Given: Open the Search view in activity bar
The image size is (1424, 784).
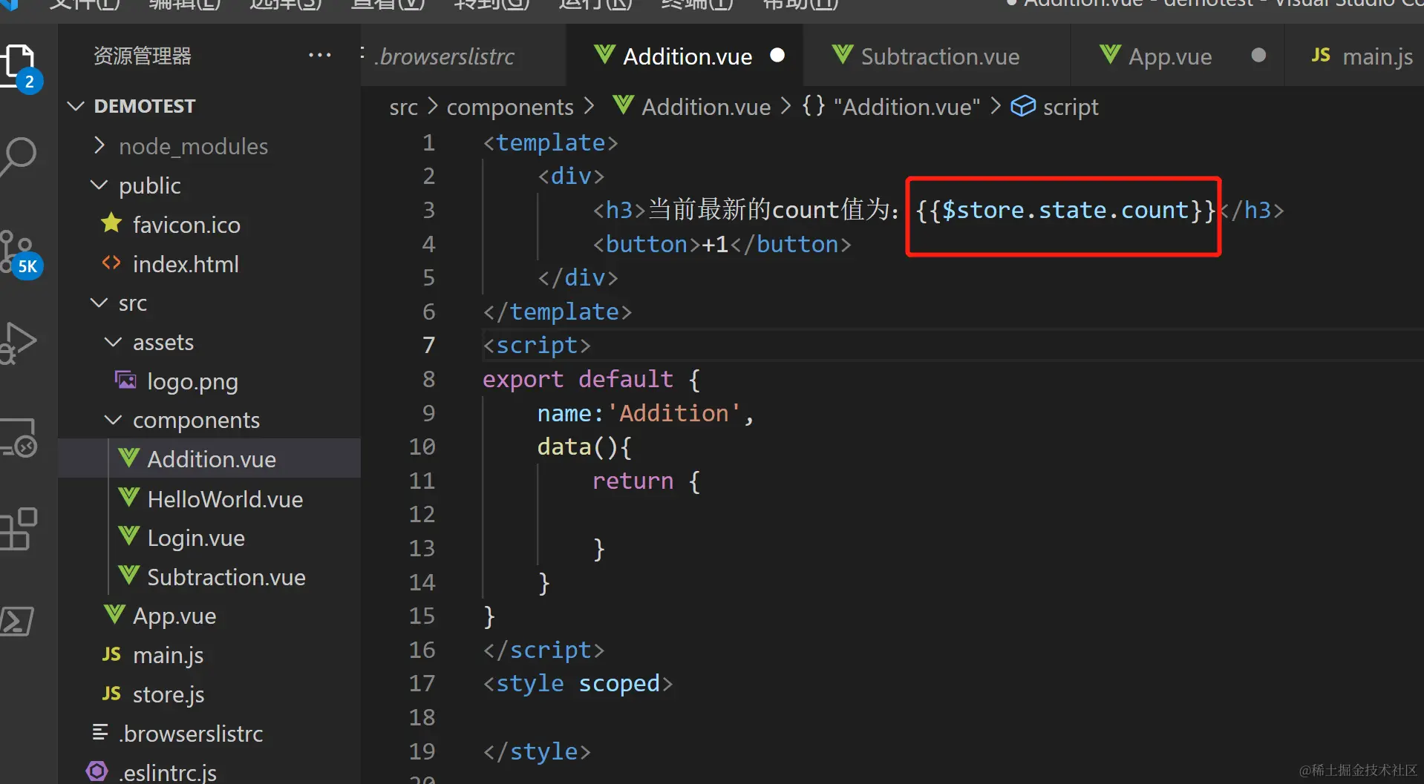Looking at the screenshot, I should [x=19, y=157].
